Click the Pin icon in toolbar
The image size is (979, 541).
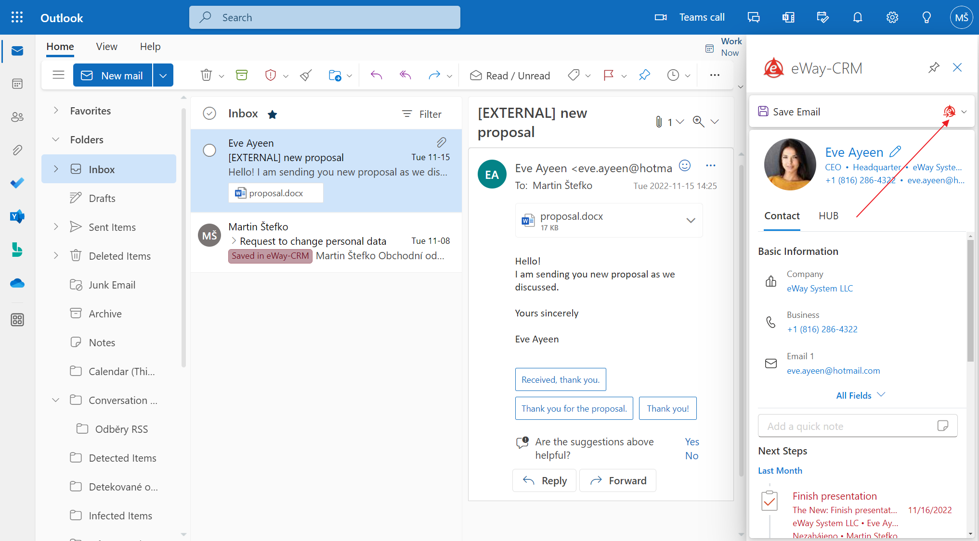[x=644, y=75]
